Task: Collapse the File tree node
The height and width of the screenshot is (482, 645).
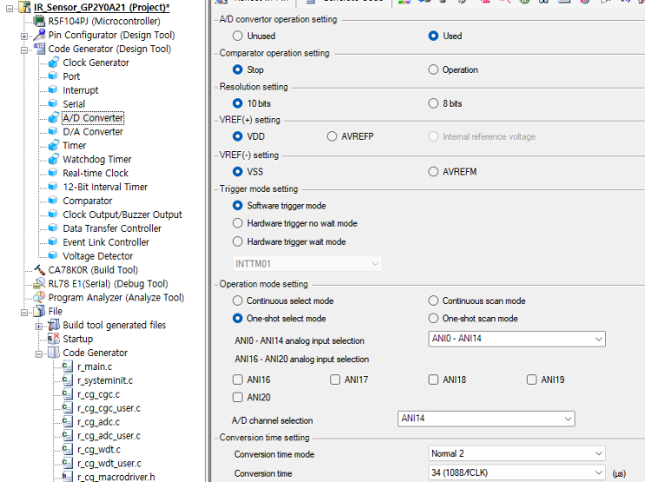Action: coord(24,313)
